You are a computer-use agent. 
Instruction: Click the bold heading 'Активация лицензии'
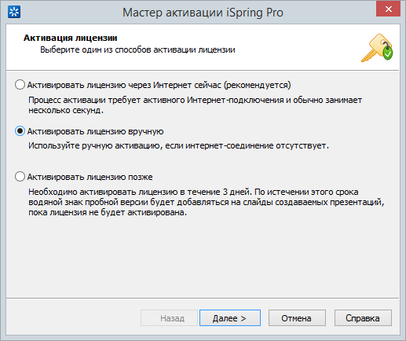[x=71, y=38]
